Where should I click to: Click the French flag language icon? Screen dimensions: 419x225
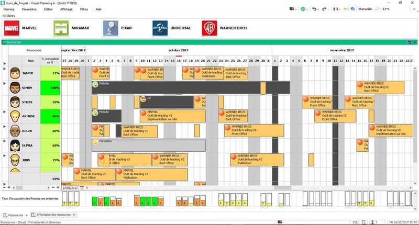tap(335, 9)
